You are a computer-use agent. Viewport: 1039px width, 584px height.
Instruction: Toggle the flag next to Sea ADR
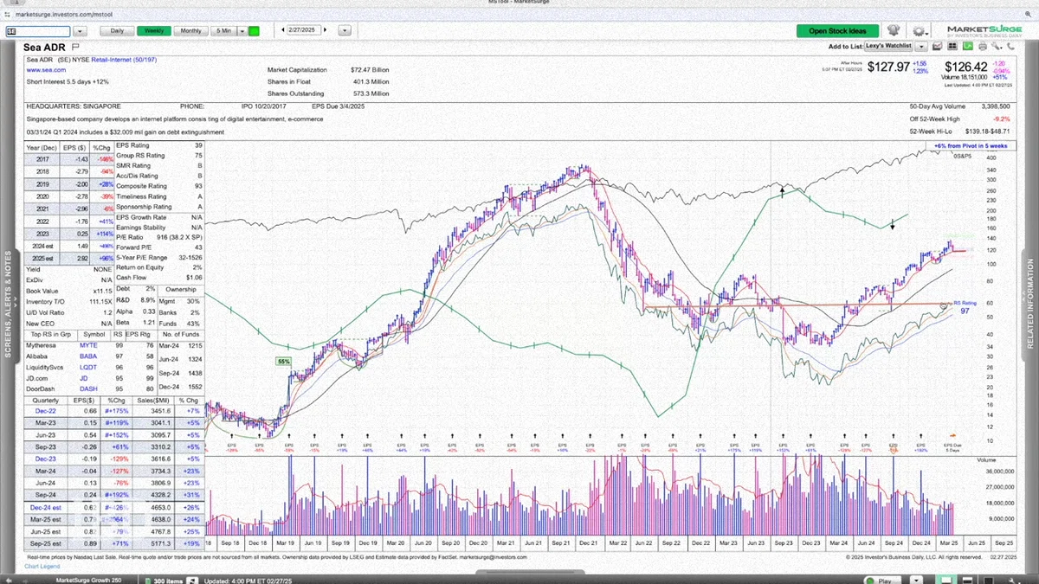(75, 47)
